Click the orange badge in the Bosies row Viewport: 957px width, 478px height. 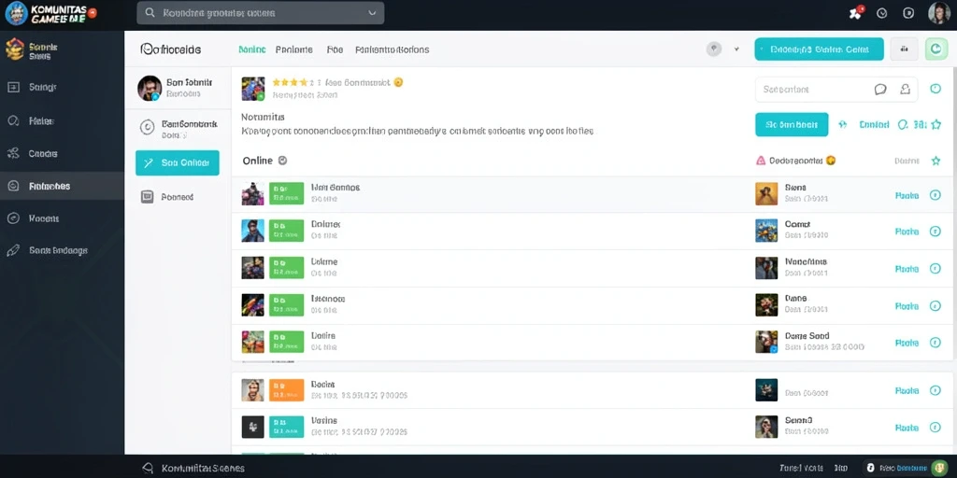pyautogui.click(x=286, y=390)
